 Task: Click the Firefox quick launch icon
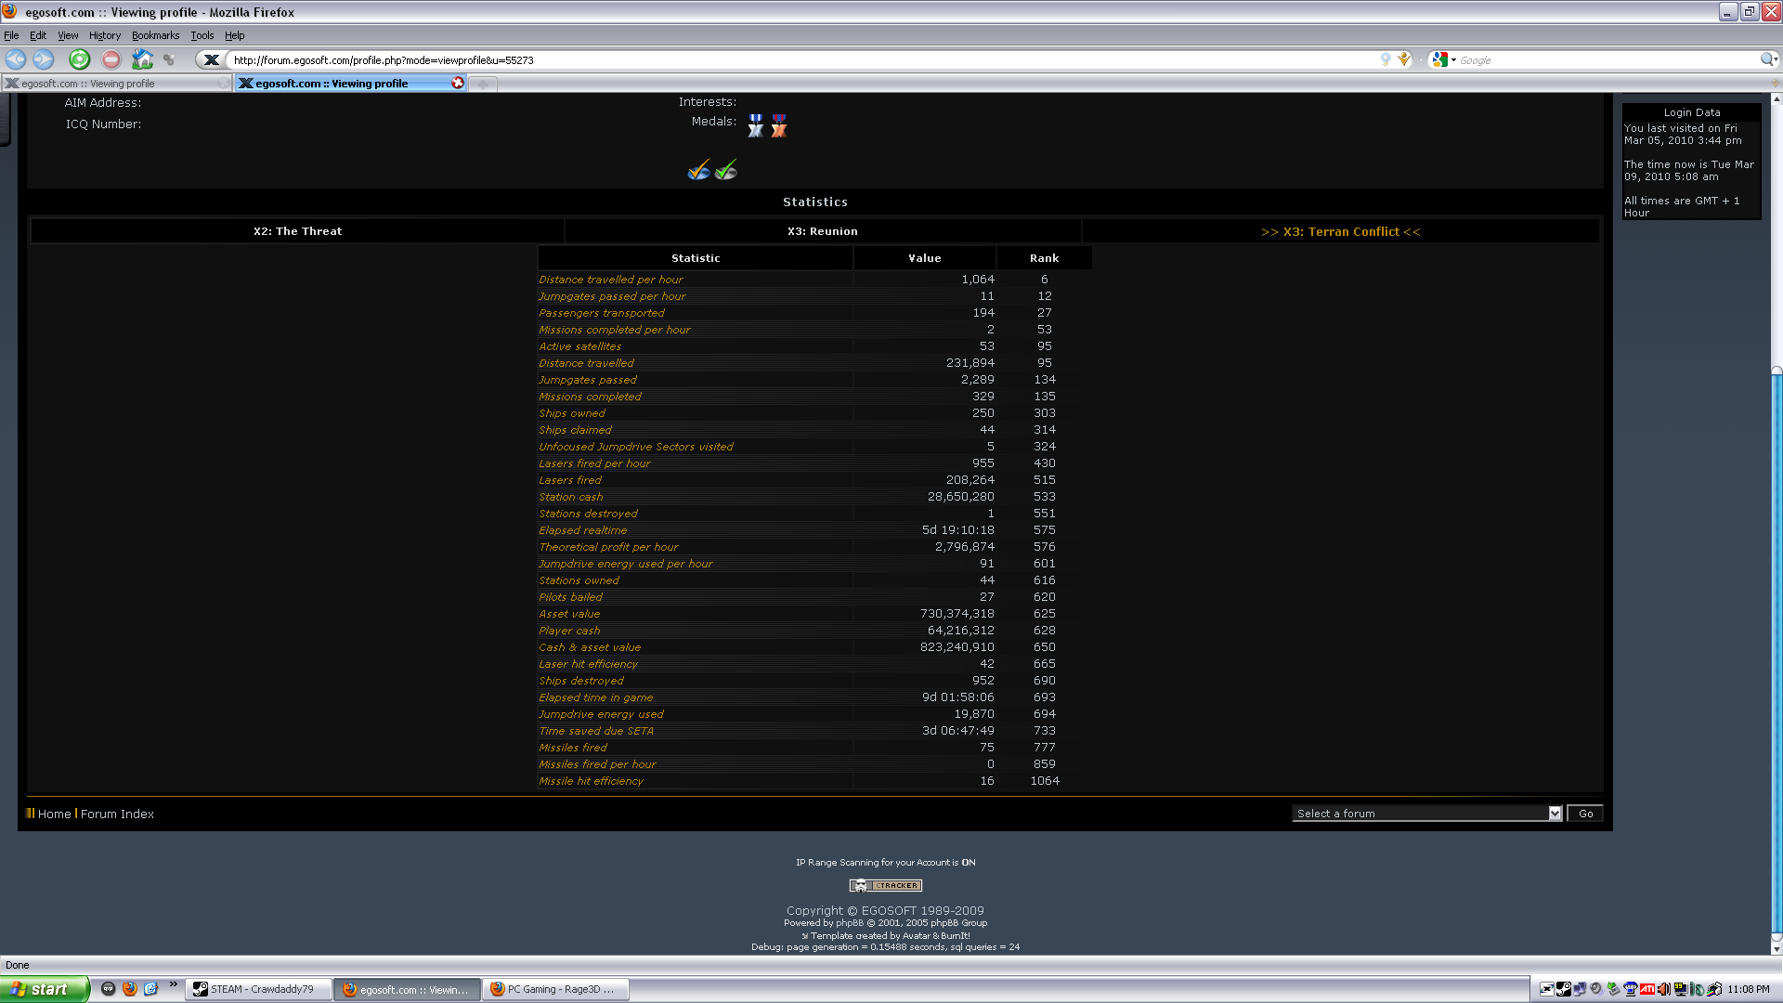[x=129, y=989]
